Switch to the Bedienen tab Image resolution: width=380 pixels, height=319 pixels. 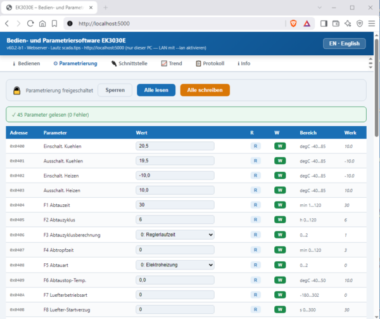point(26,63)
